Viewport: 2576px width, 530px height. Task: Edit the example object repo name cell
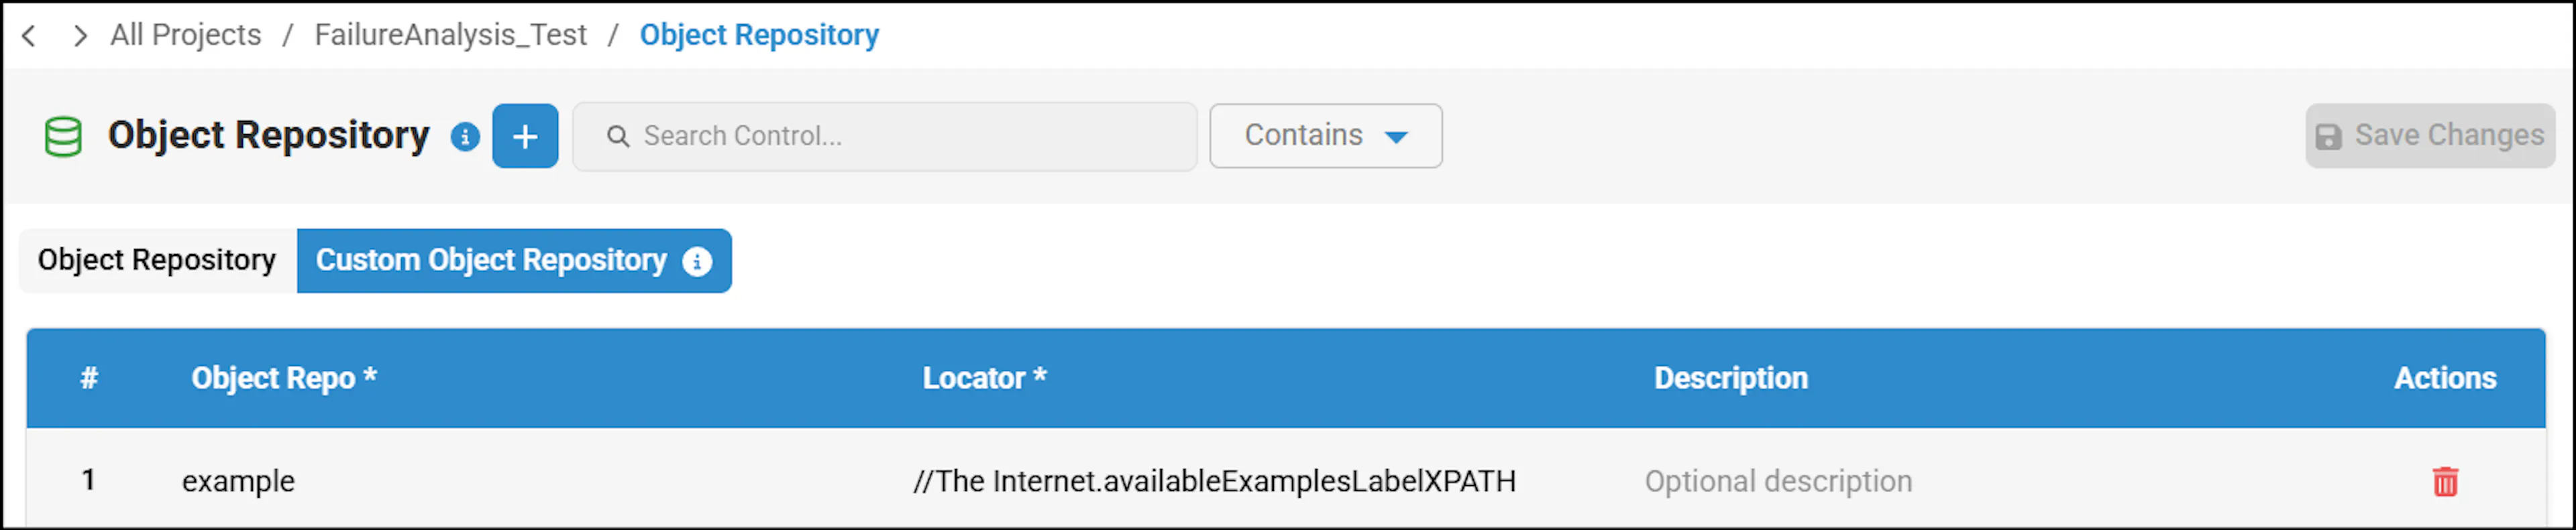click(238, 481)
